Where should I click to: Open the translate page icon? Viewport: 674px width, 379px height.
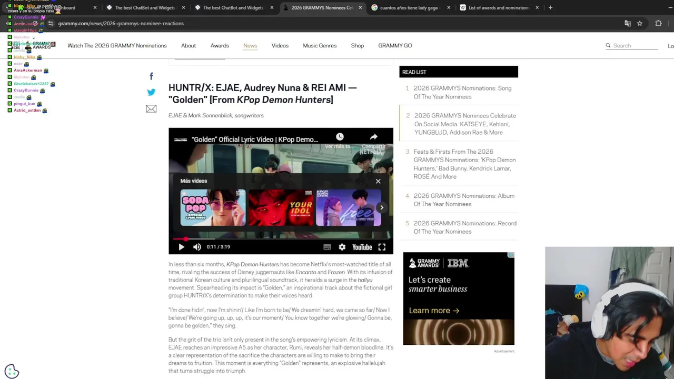tap(628, 23)
